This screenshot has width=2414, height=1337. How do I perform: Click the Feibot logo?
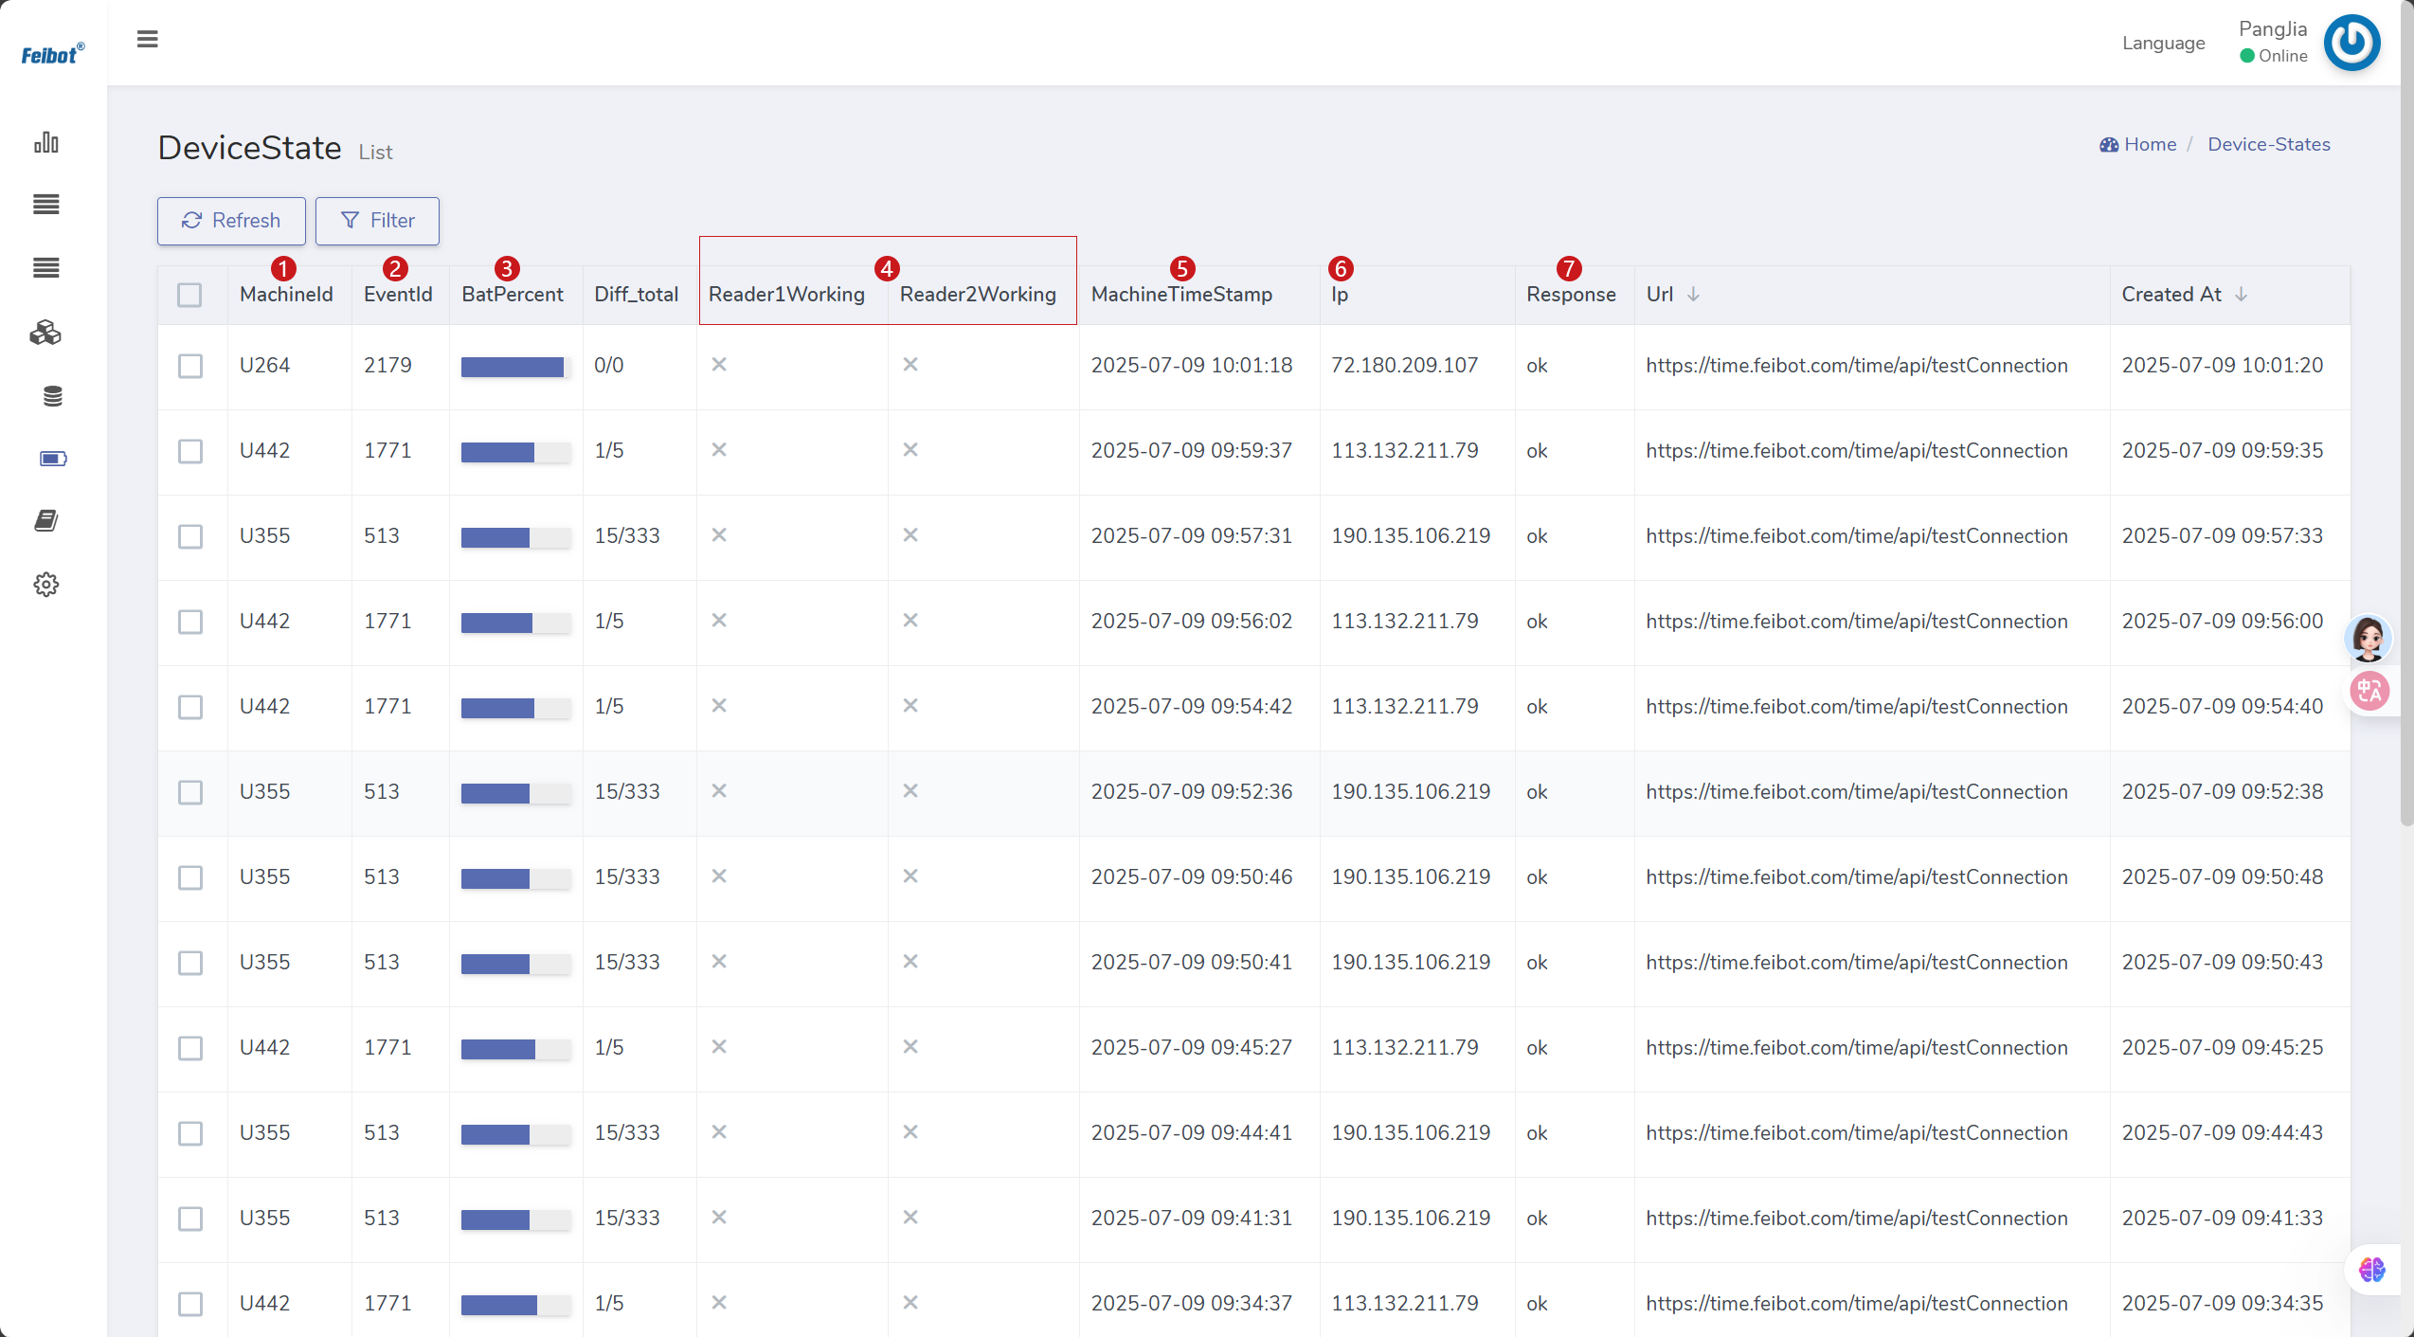(53, 54)
